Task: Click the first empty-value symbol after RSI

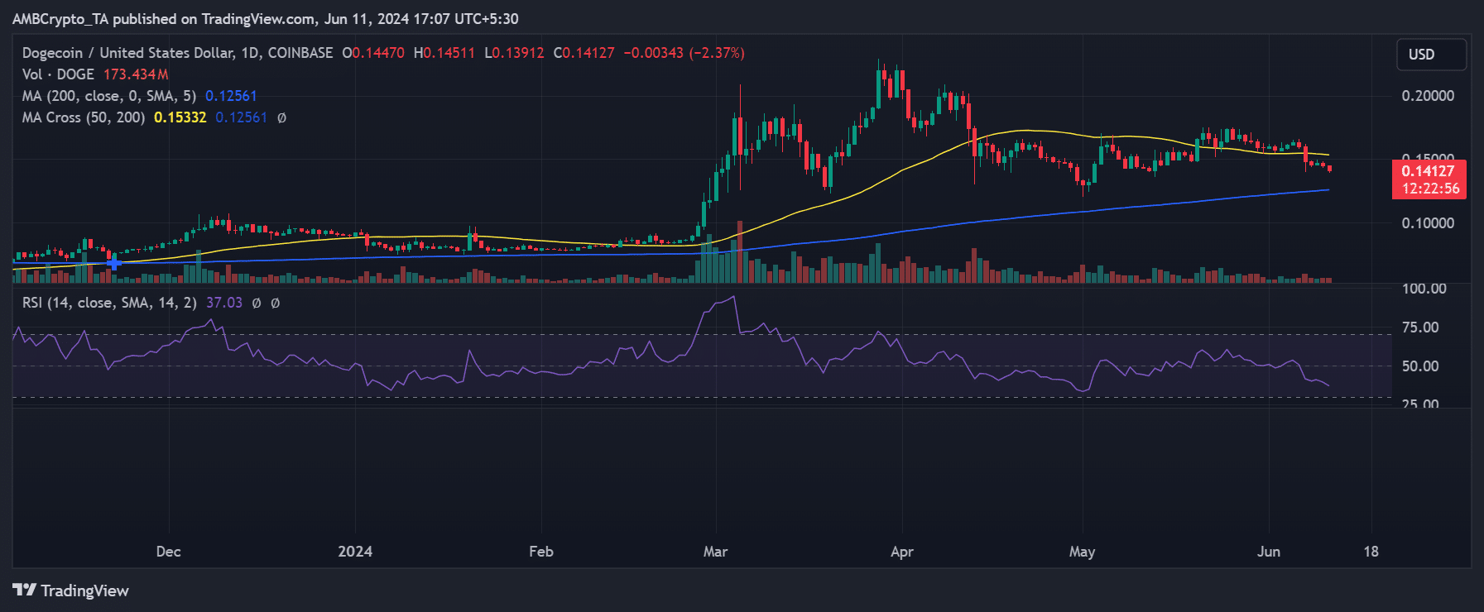Action: pos(257,303)
